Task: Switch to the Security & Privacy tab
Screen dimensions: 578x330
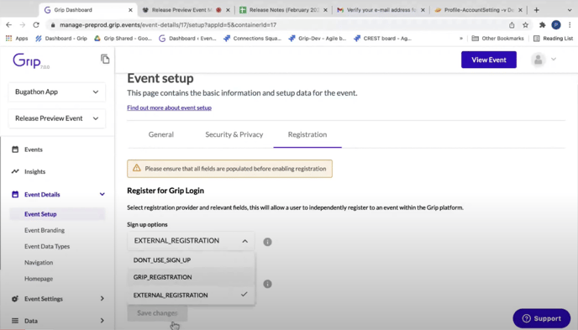Action: [x=234, y=134]
